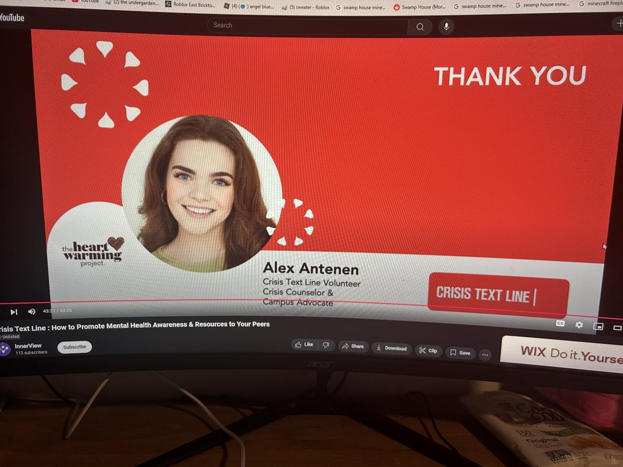Viewport: 623px width, 467px height.
Task: Click the Unlisted label below the title
Action: pos(10,336)
